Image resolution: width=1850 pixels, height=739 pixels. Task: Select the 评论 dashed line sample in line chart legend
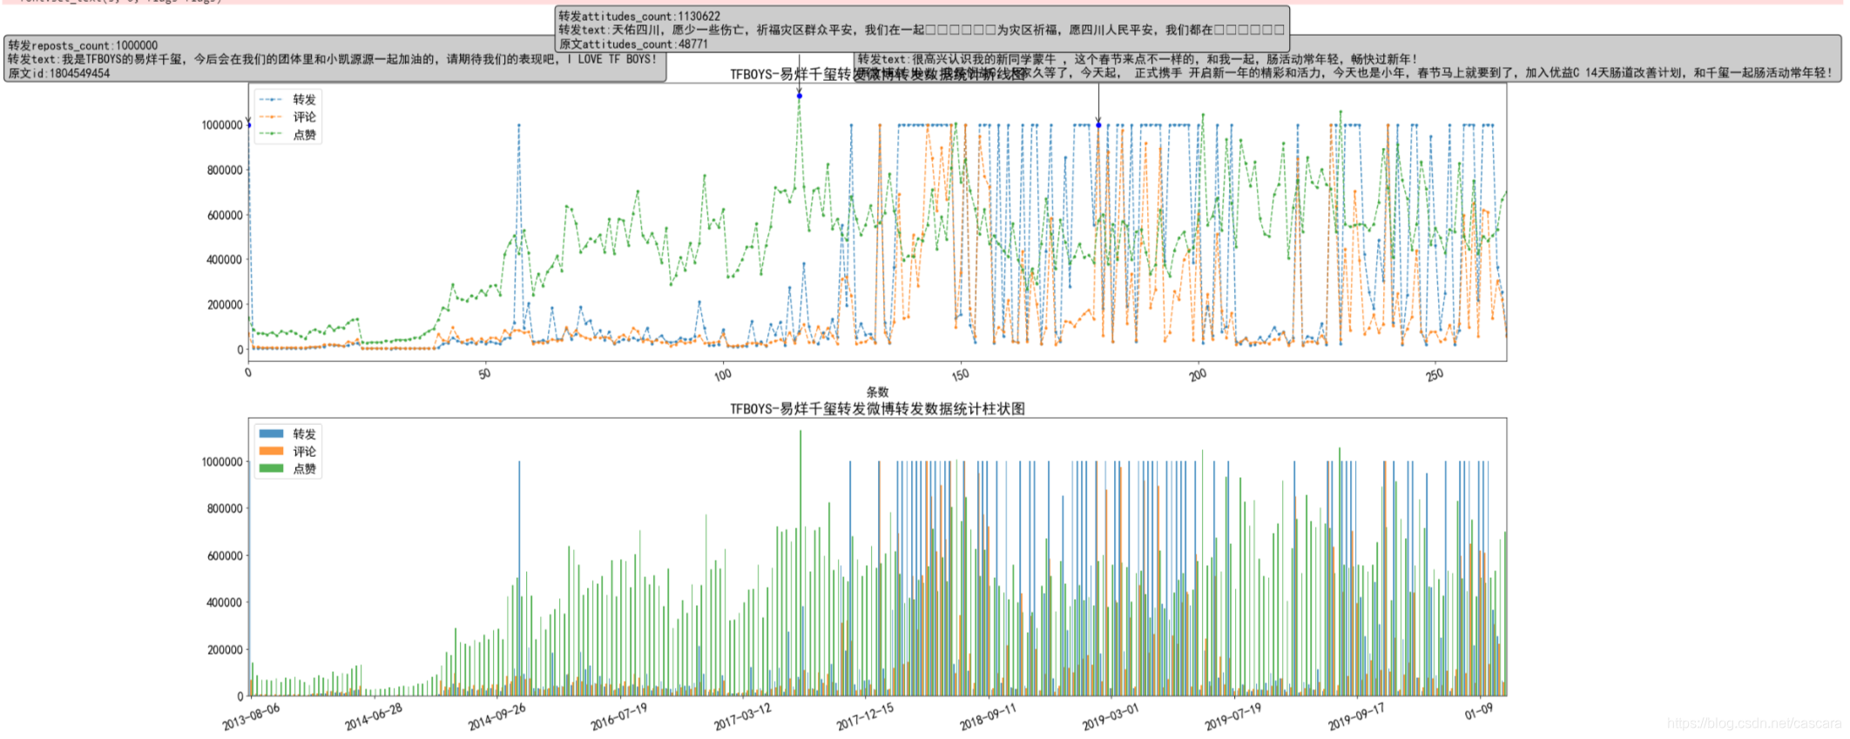(272, 117)
